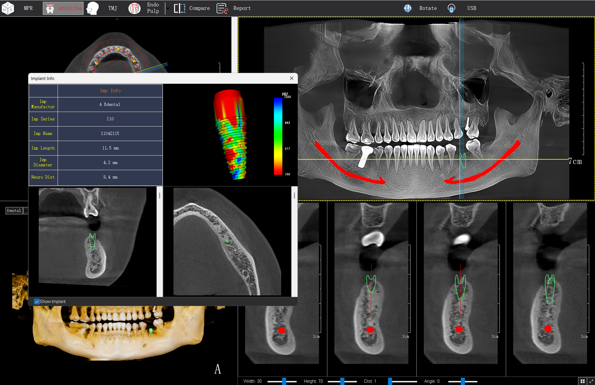Close the Implant Info dialog

click(292, 78)
